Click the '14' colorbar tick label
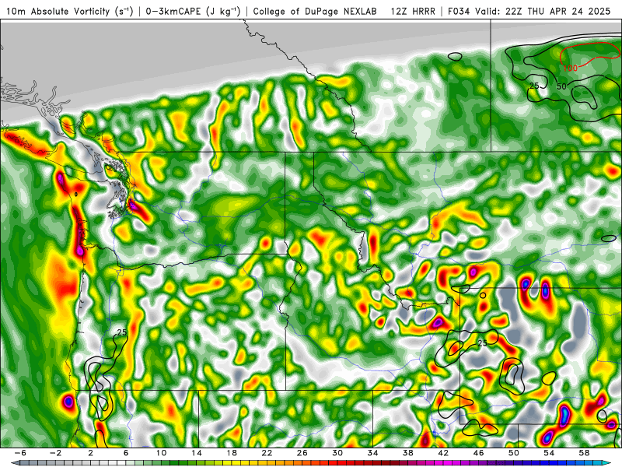Image resolution: width=622 pixels, height=467 pixels. pyautogui.click(x=197, y=453)
